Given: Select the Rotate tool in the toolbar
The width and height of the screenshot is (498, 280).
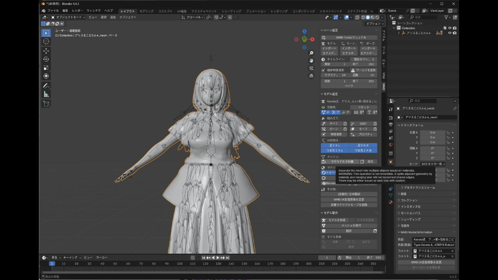Looking at the screenshot, I should pos(46,59).
